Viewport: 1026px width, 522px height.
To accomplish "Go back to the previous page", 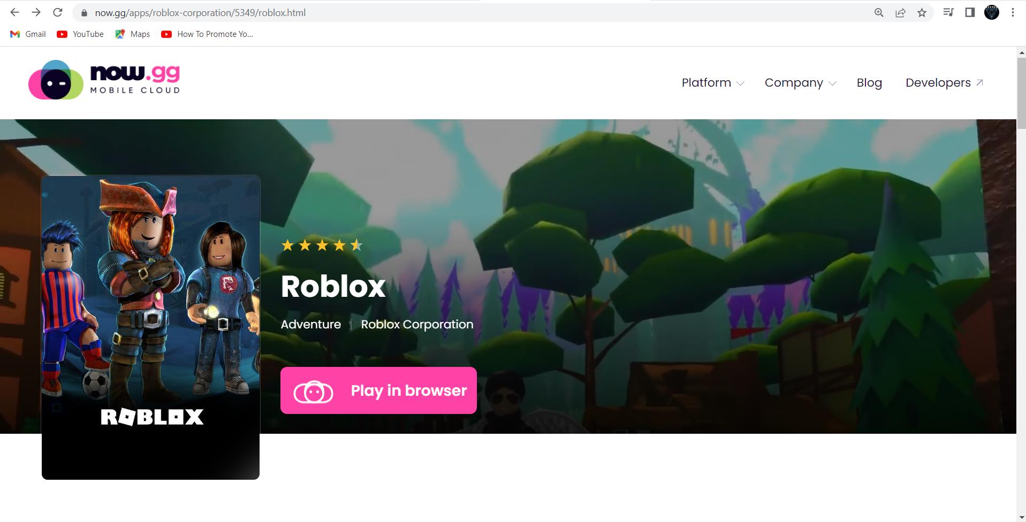I will tap(14, 12).
